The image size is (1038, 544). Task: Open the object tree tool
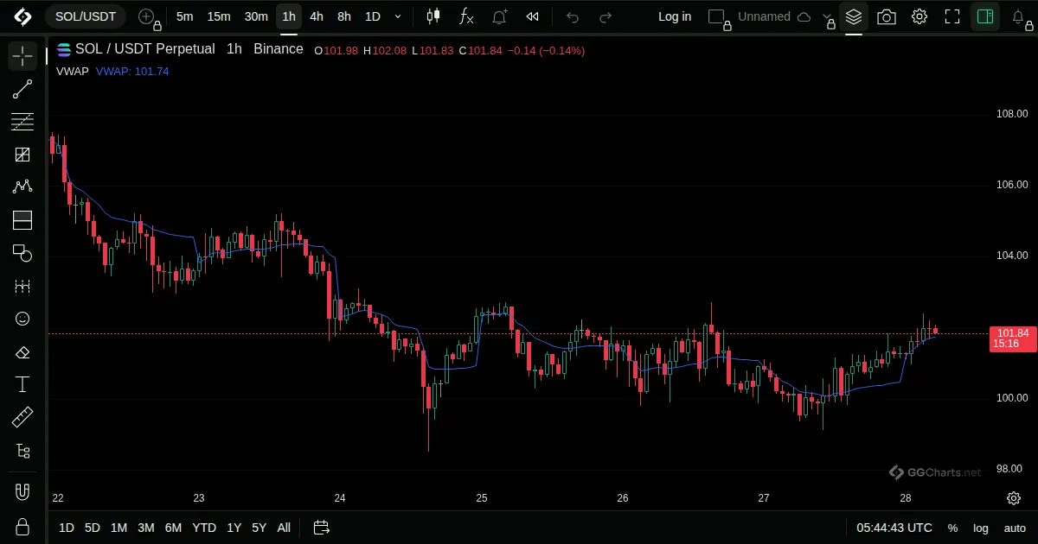pyautogui.click(x=22, y=451)
